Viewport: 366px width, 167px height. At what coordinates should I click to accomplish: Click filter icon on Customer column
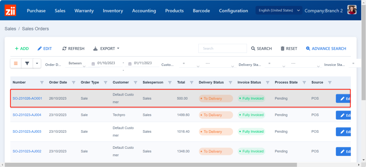click(135, 82)
